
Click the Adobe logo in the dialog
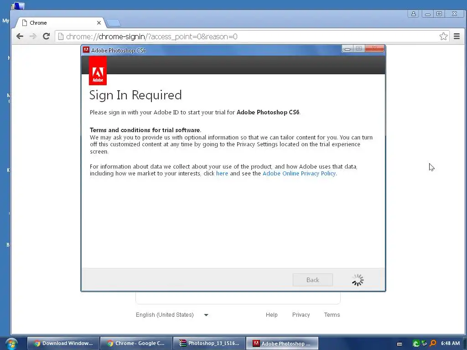[98, 71]
